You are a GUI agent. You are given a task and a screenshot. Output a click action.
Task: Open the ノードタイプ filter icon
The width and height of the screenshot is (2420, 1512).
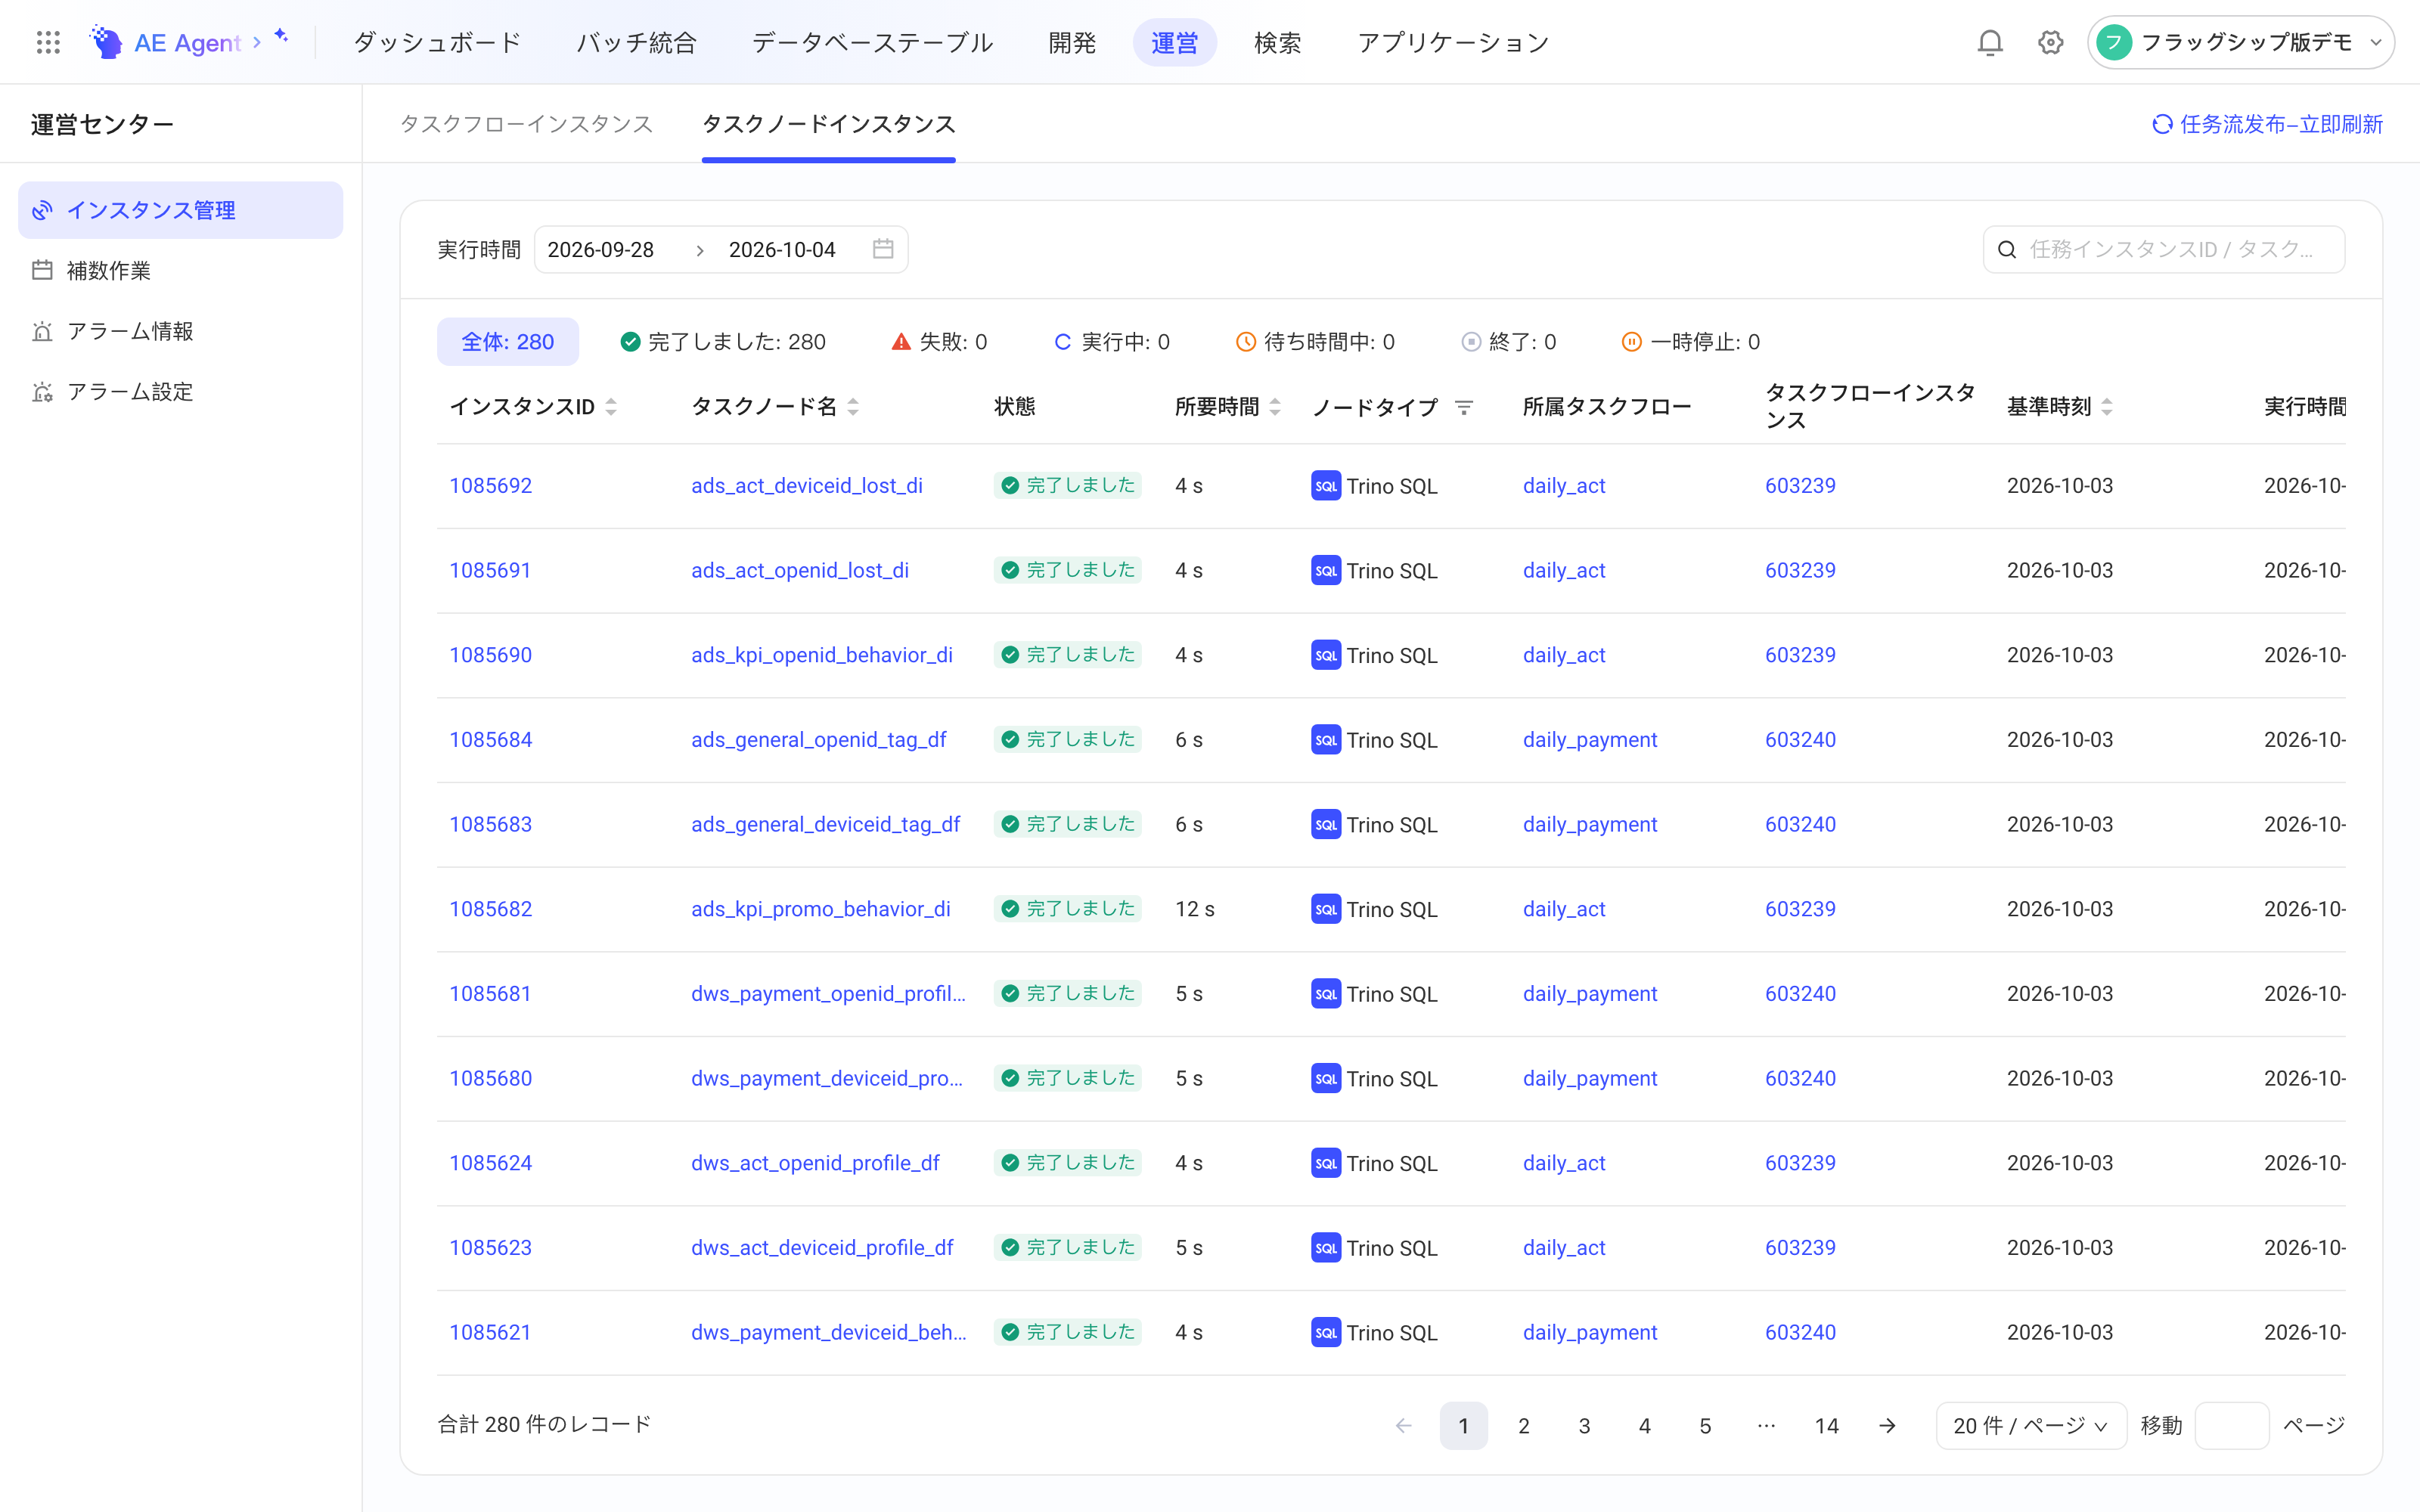1464,407
